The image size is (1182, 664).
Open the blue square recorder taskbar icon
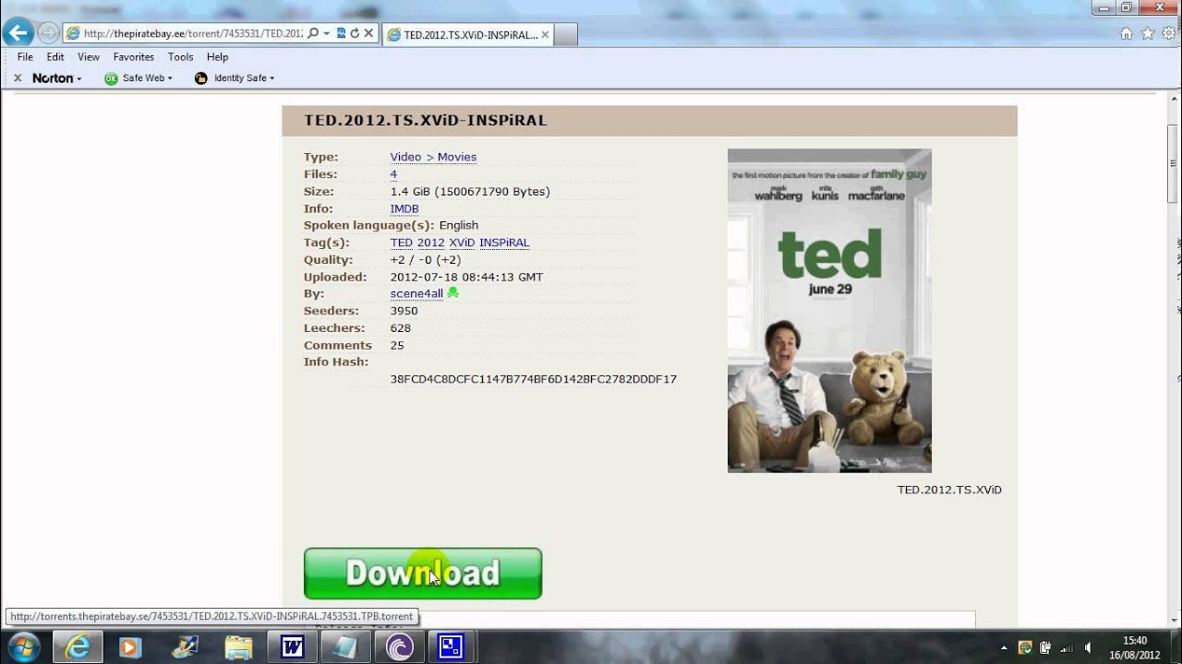click(x=452, y=647)
